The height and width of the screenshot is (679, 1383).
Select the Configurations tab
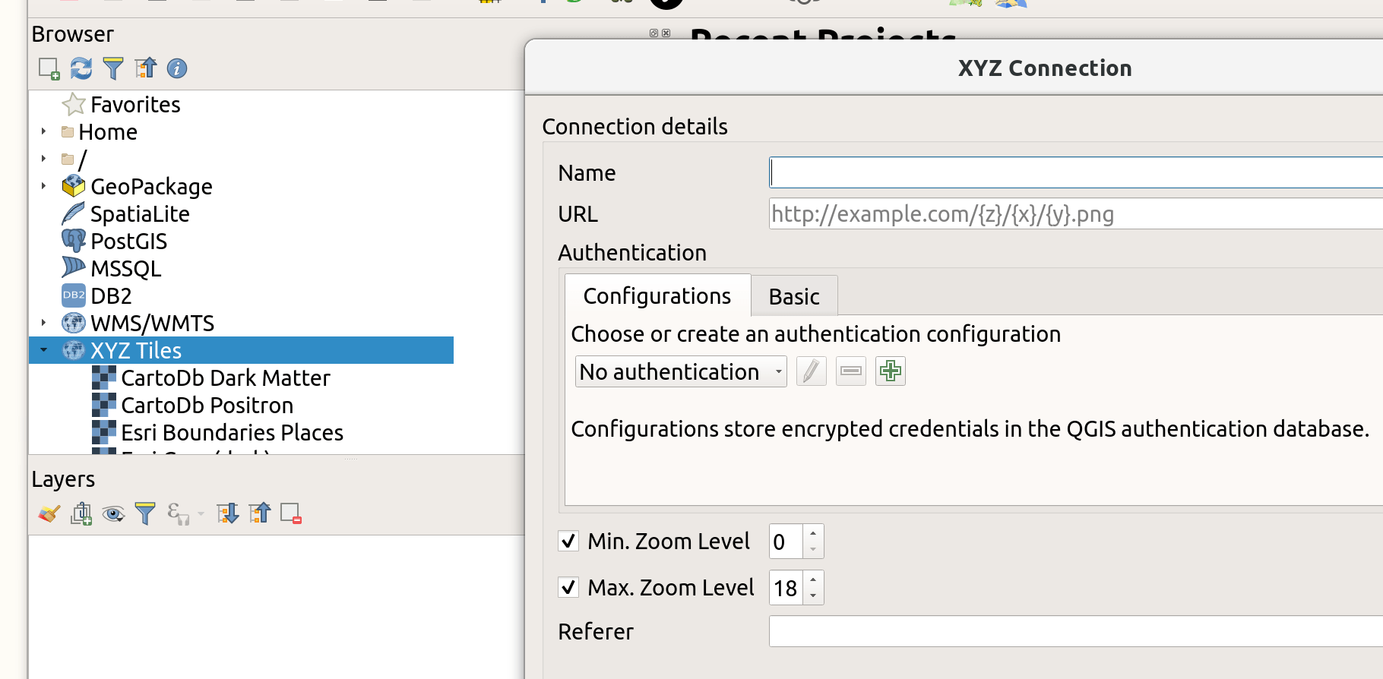point(657,295)
